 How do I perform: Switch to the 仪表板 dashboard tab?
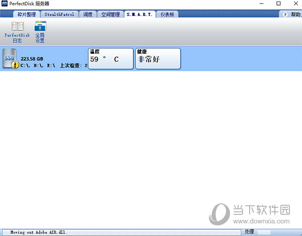[167, 14]
